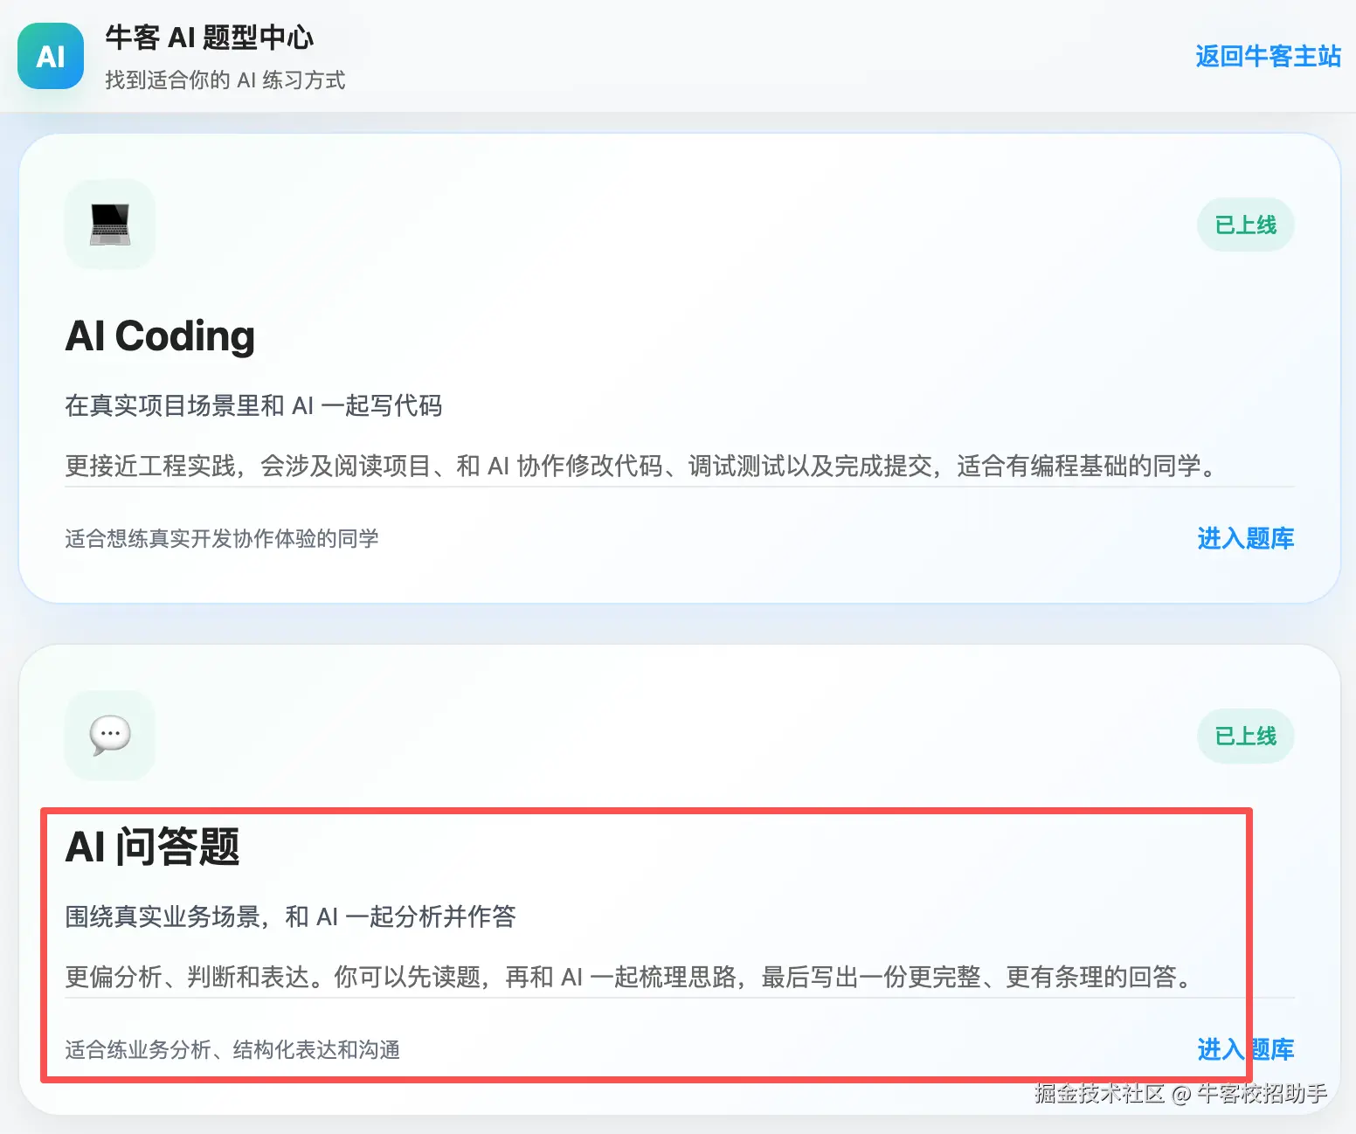The width and height of the screenshot is (1356, 1134).
Task: Click the AI 问答题 long description paragraph
Action: 629,977
